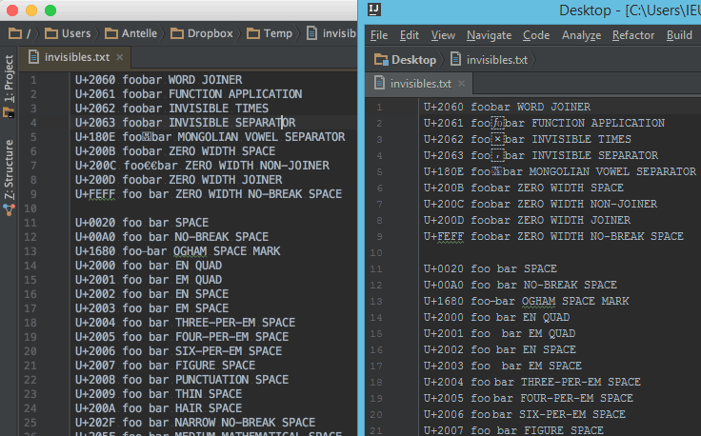
Task: Click 'WORD JOINER' in right editor
Action: [553, 108]
